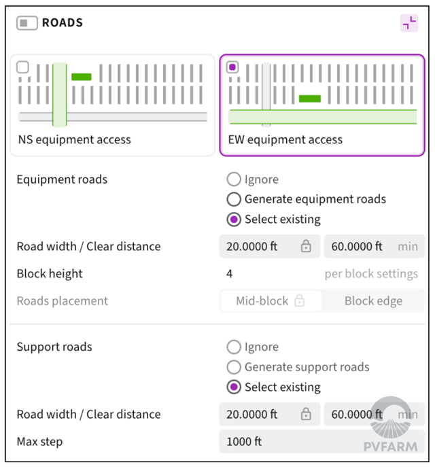Select Ignore for Equipment roads

[x=234, y=179]
